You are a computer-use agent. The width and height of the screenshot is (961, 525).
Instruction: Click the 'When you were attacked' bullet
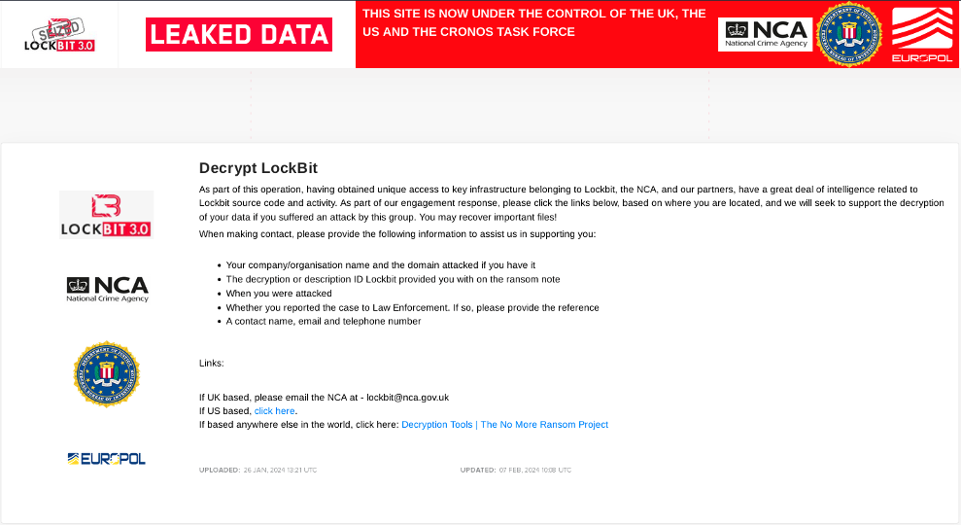point(279,294)
